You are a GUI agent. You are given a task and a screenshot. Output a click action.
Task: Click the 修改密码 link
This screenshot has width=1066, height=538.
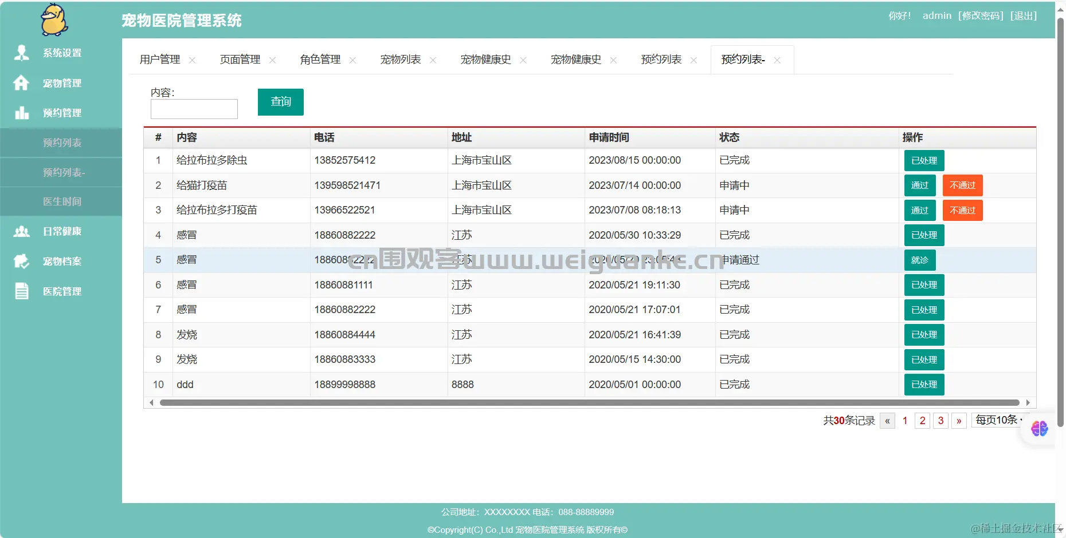[x=981, y=15]
